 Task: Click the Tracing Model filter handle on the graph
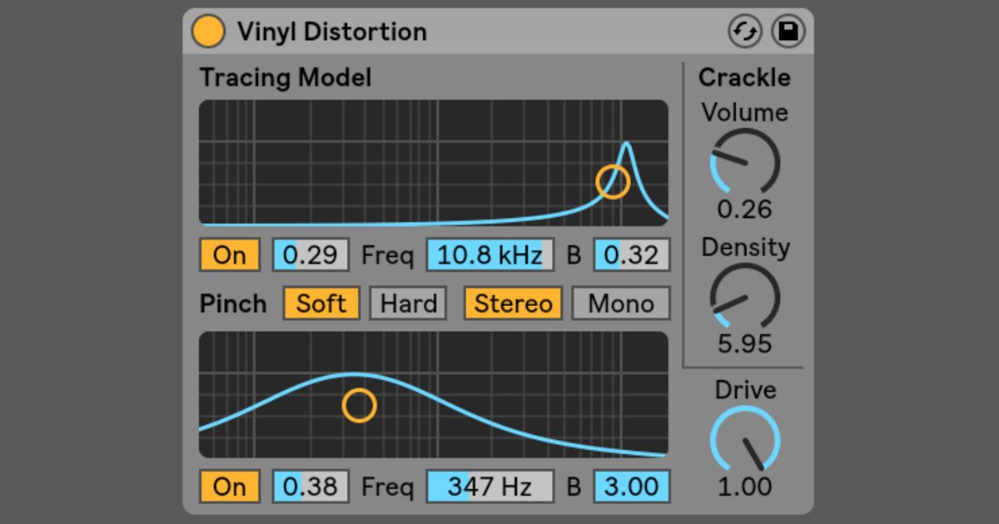pyautogui.click(x=612, y=181)
